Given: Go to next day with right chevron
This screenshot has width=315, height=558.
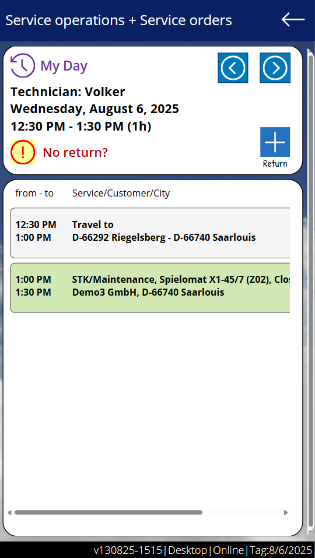Looking at the screenshot, I should (275, 68).
